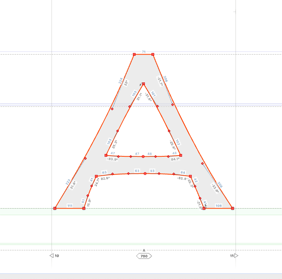Click the 64 segment label on the crossbar
Viewport: 282px width, 279px height.
[183, 172]
